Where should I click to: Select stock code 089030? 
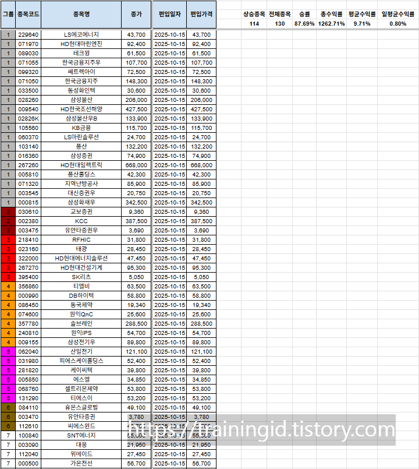[x=28, y=53]
